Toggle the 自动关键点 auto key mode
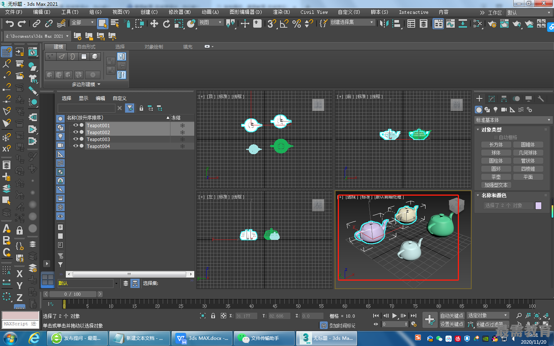This screenshot has height=346, width=554. pos(452,316)
